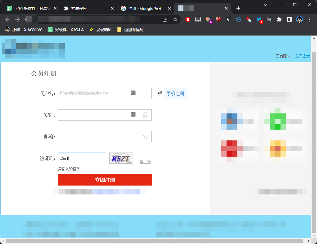Click the browser forward arrow

tap(17, 19)
